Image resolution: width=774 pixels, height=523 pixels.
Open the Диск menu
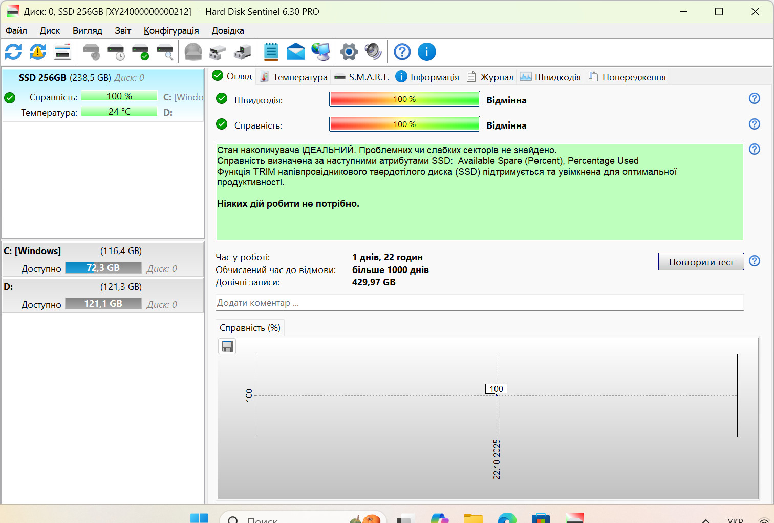click(x=50, y=31)
